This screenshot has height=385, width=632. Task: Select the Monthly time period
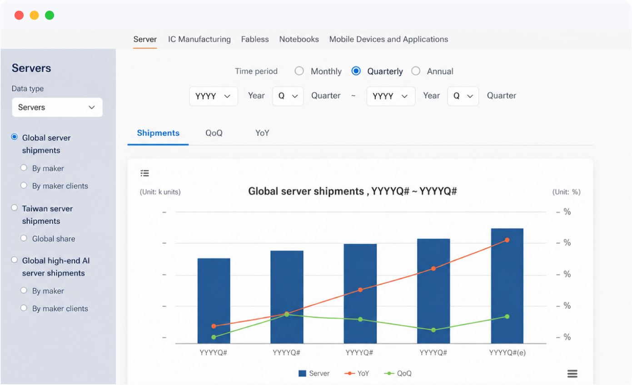(x=299, y=71)
